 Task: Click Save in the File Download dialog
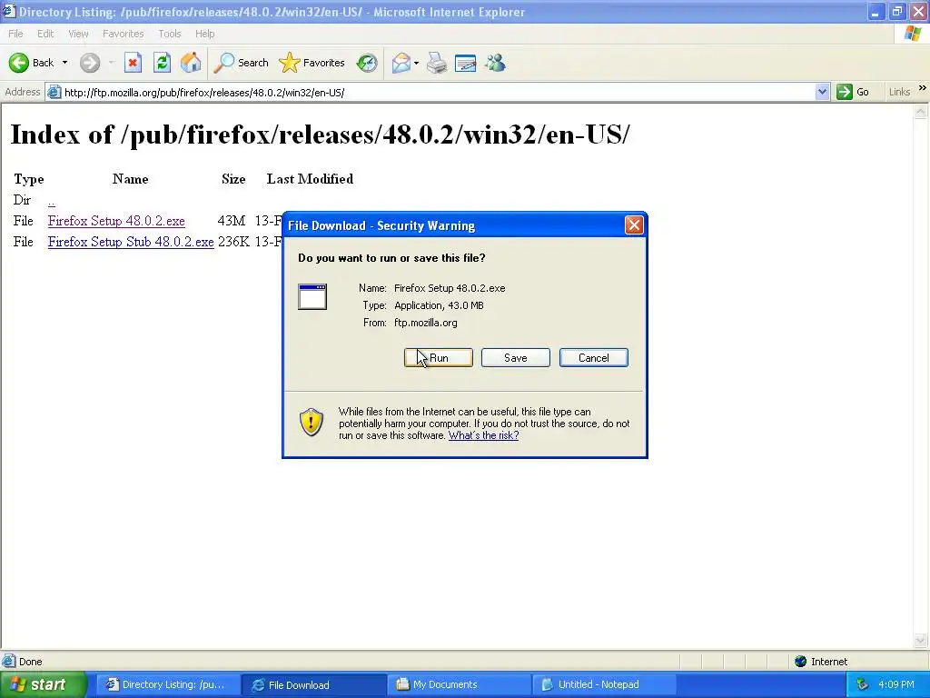coord(516,358)
